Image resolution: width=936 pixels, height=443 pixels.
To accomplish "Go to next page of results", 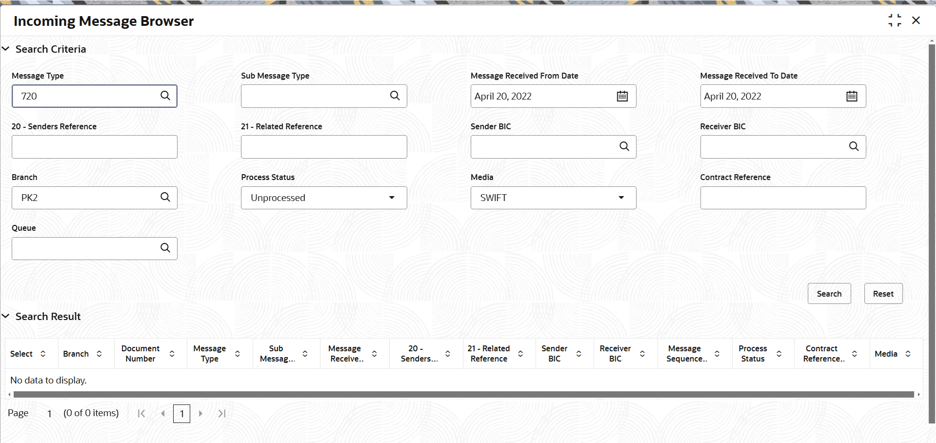I will tap(200, 414).
